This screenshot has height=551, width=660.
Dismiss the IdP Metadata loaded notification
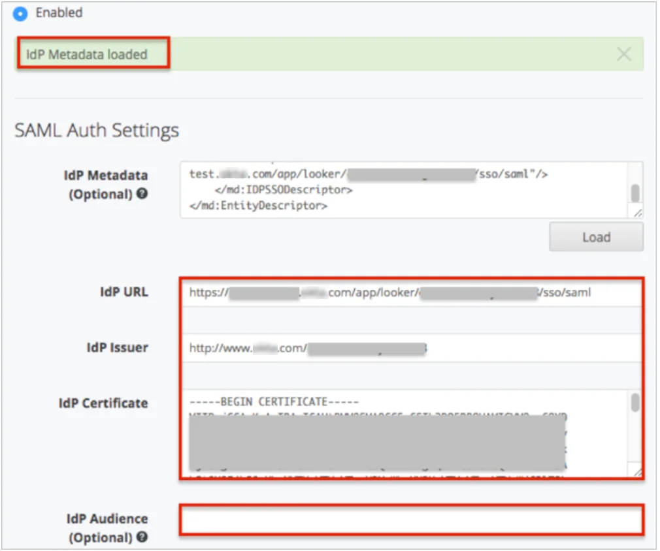pos(625,54)
